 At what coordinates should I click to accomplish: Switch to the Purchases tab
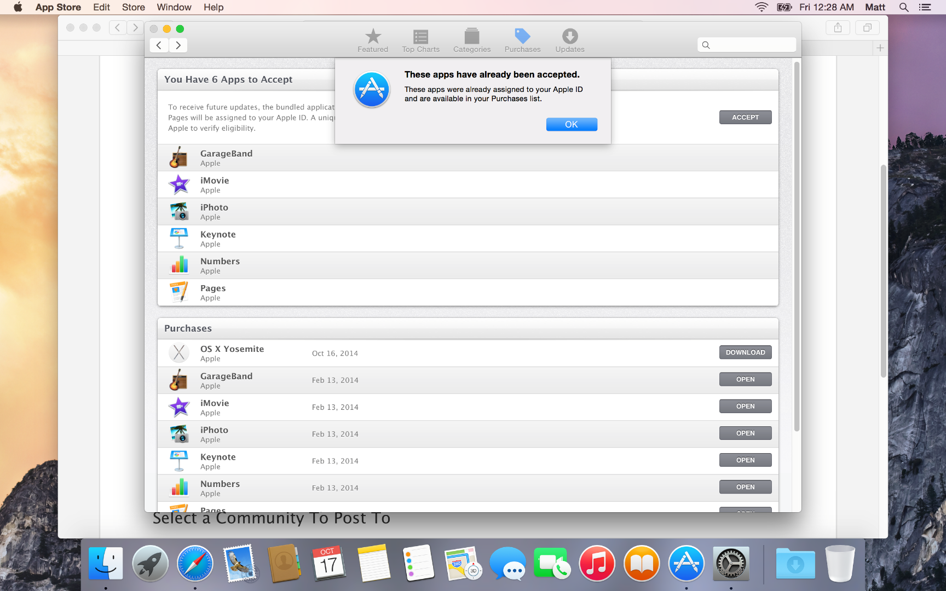tap(522, 41)
